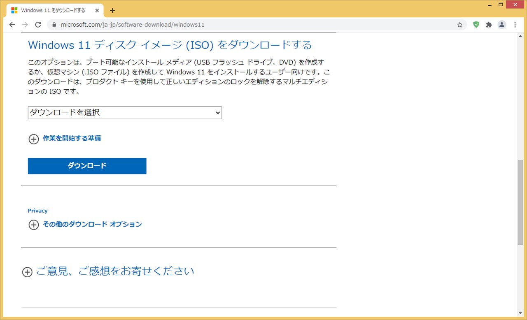Reload the Windows 11 download page
Image resolution: width=527 pixels, height=320 pixels.
tap(38, 25)
